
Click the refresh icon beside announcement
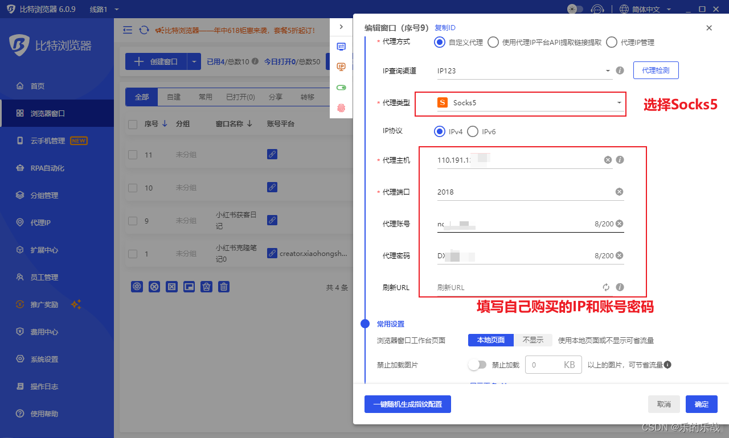pos(144,30)
